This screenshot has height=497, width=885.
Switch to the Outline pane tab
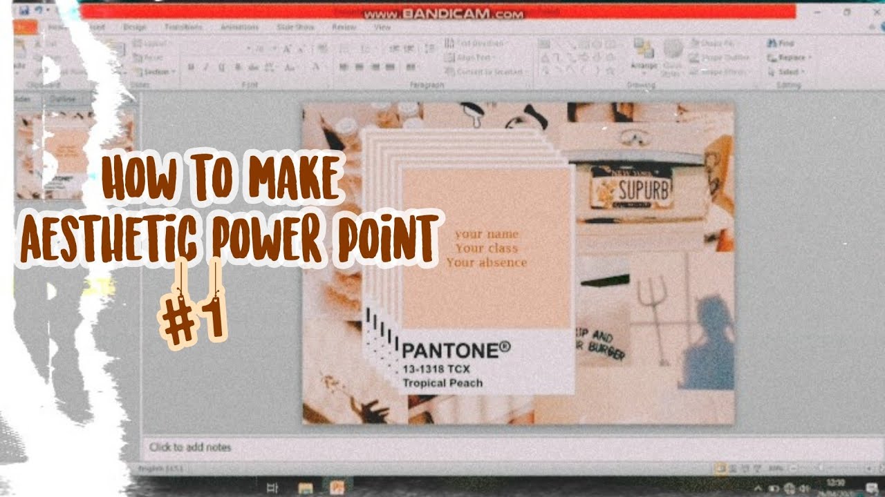click(64, 99)
